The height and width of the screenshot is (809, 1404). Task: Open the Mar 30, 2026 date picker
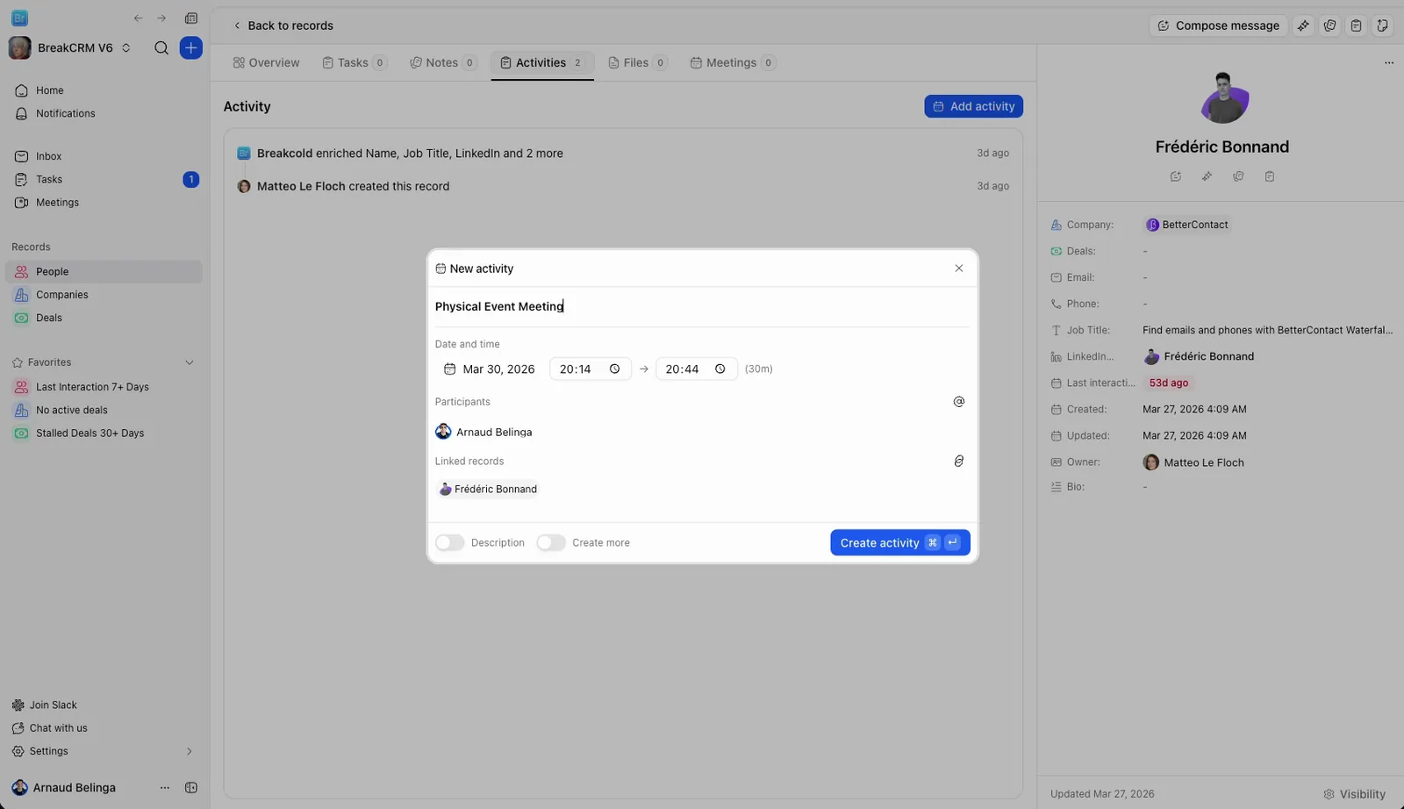coord(490,369)
